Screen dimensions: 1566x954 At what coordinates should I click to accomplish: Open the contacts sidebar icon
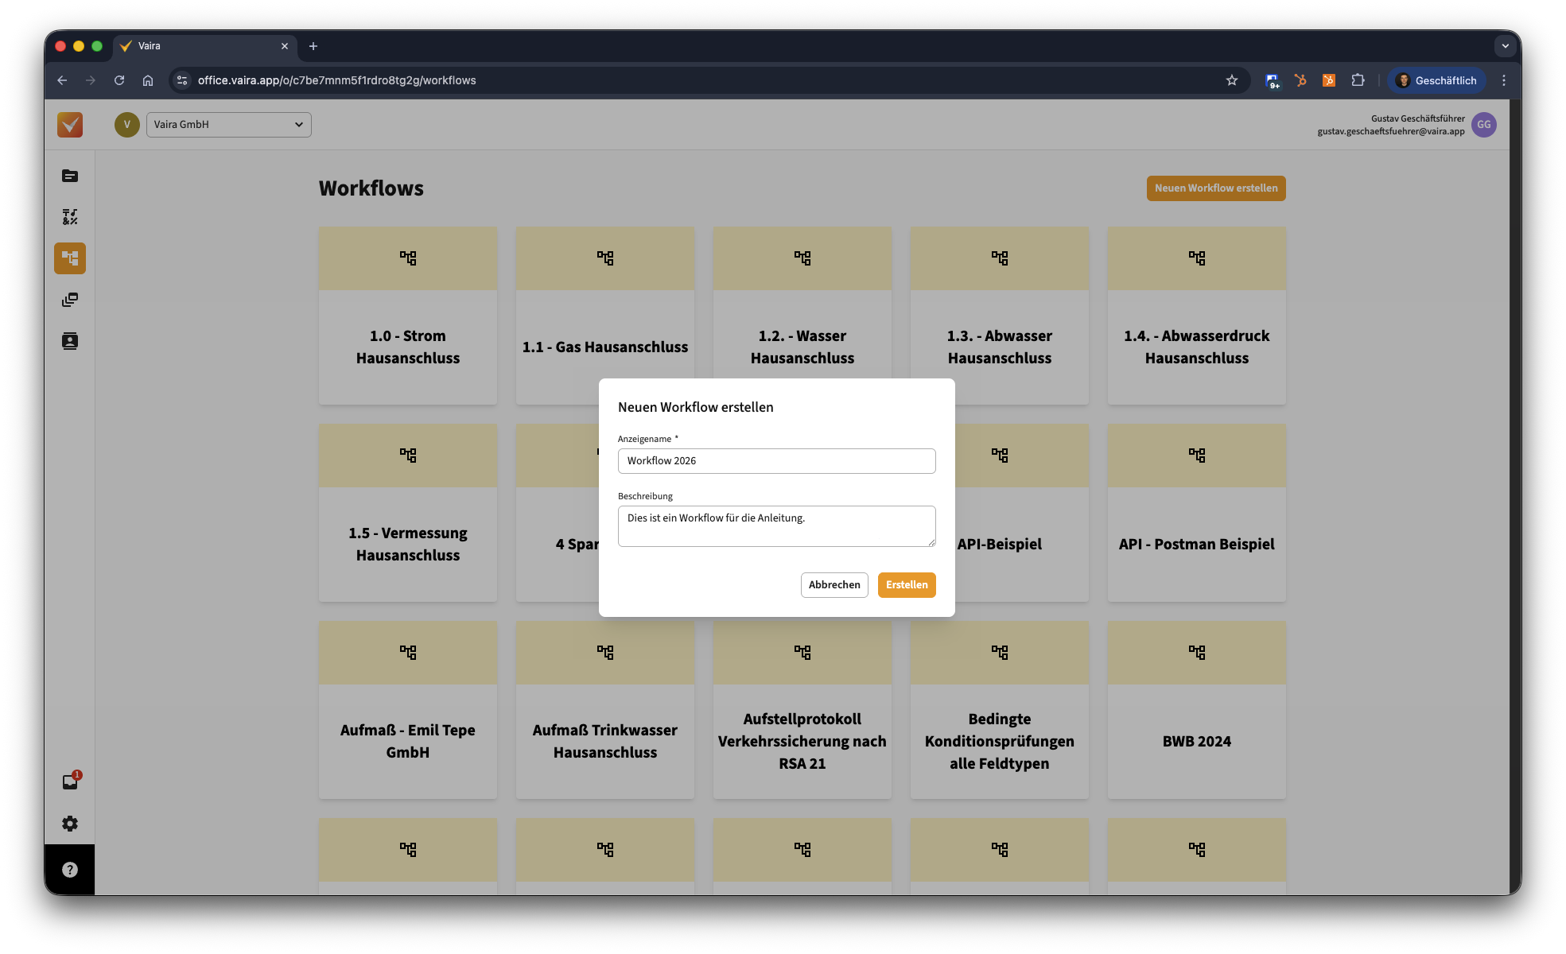pyautogui.click(x=70, y=341)
